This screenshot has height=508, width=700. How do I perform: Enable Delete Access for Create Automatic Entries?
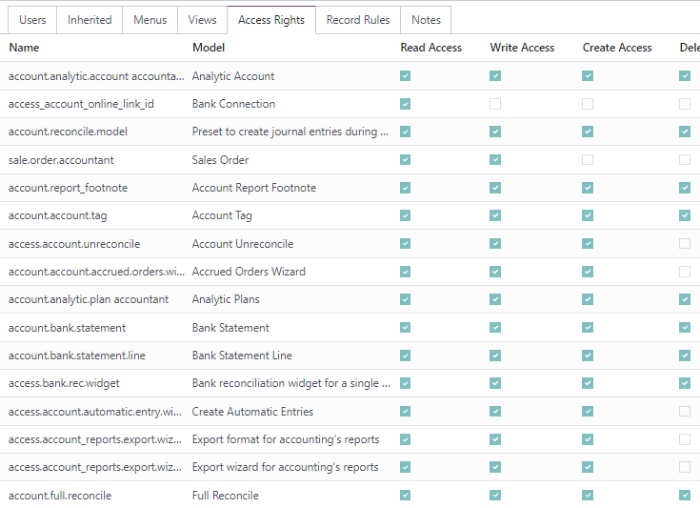(685, 412)
